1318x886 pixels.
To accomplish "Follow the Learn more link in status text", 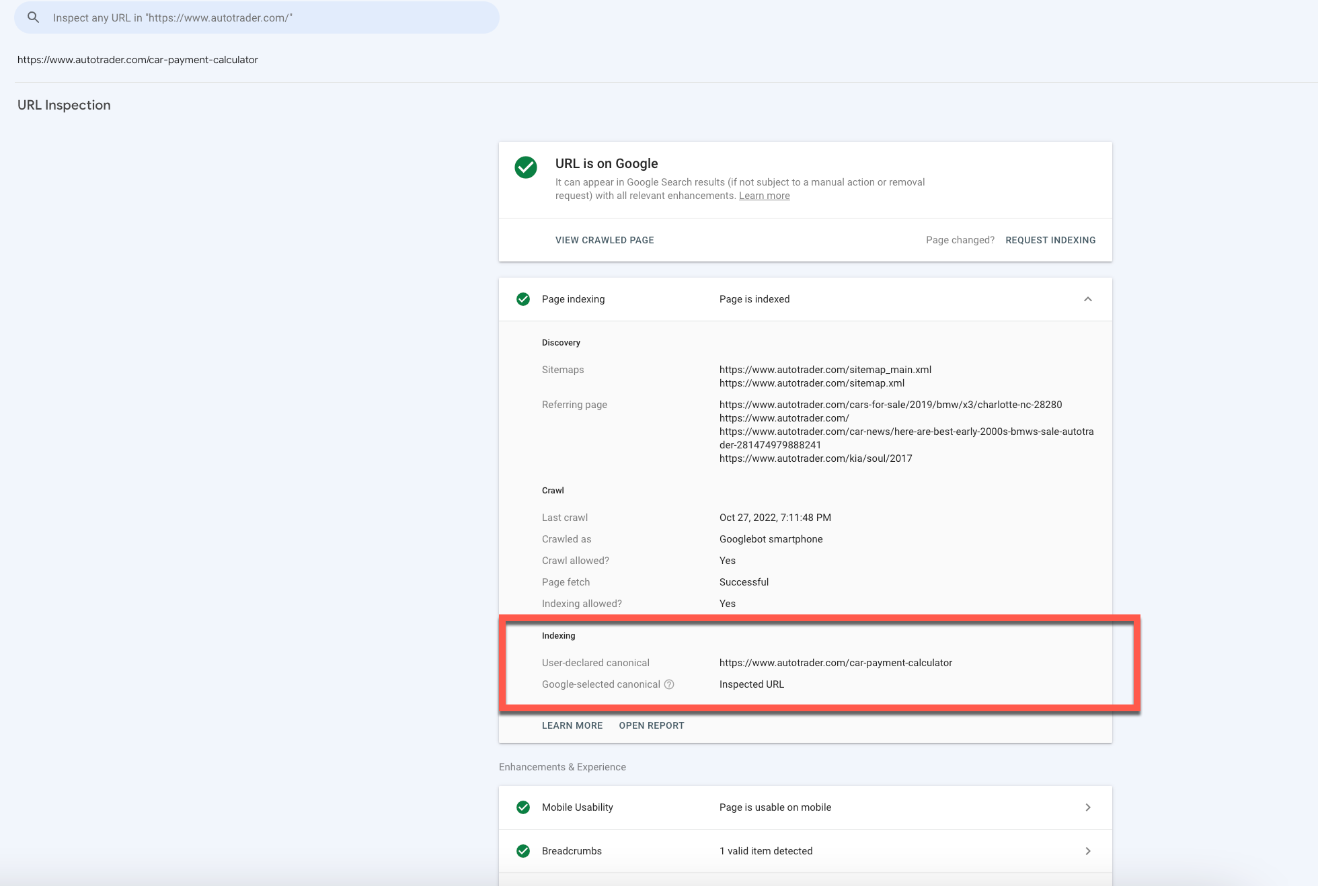I will pyautogui.click(x=764, y=196).
